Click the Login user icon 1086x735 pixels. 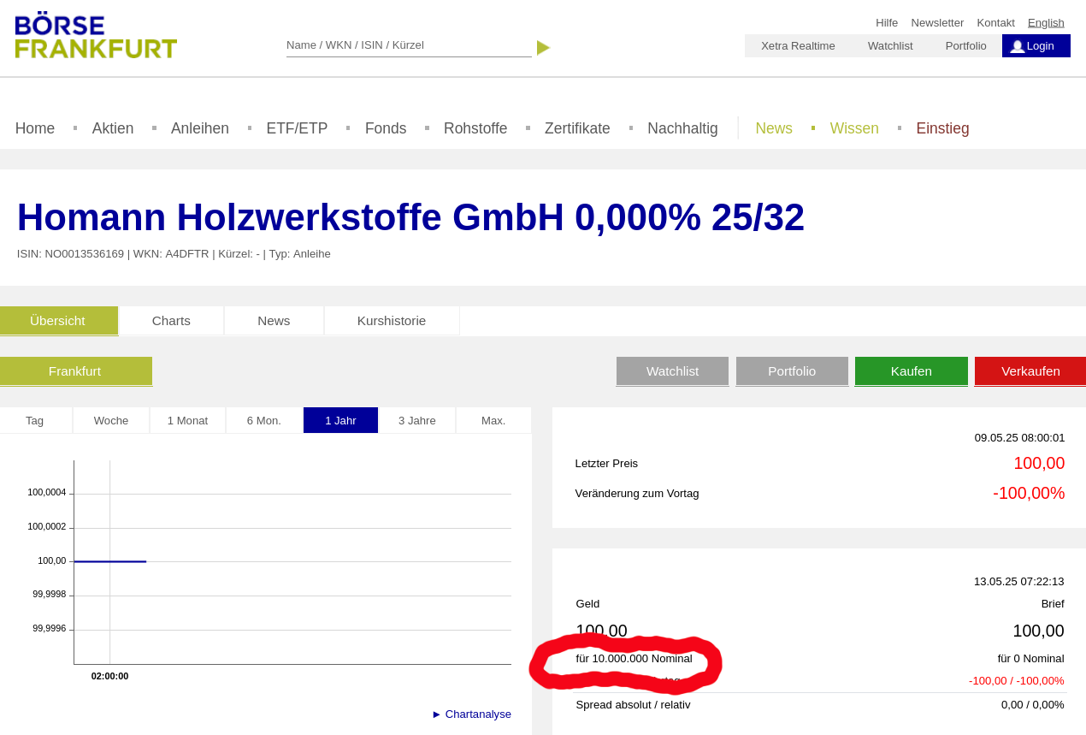pyautogui.click(x=1017, y=46)
